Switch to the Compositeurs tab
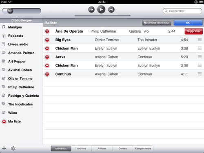 143,149
